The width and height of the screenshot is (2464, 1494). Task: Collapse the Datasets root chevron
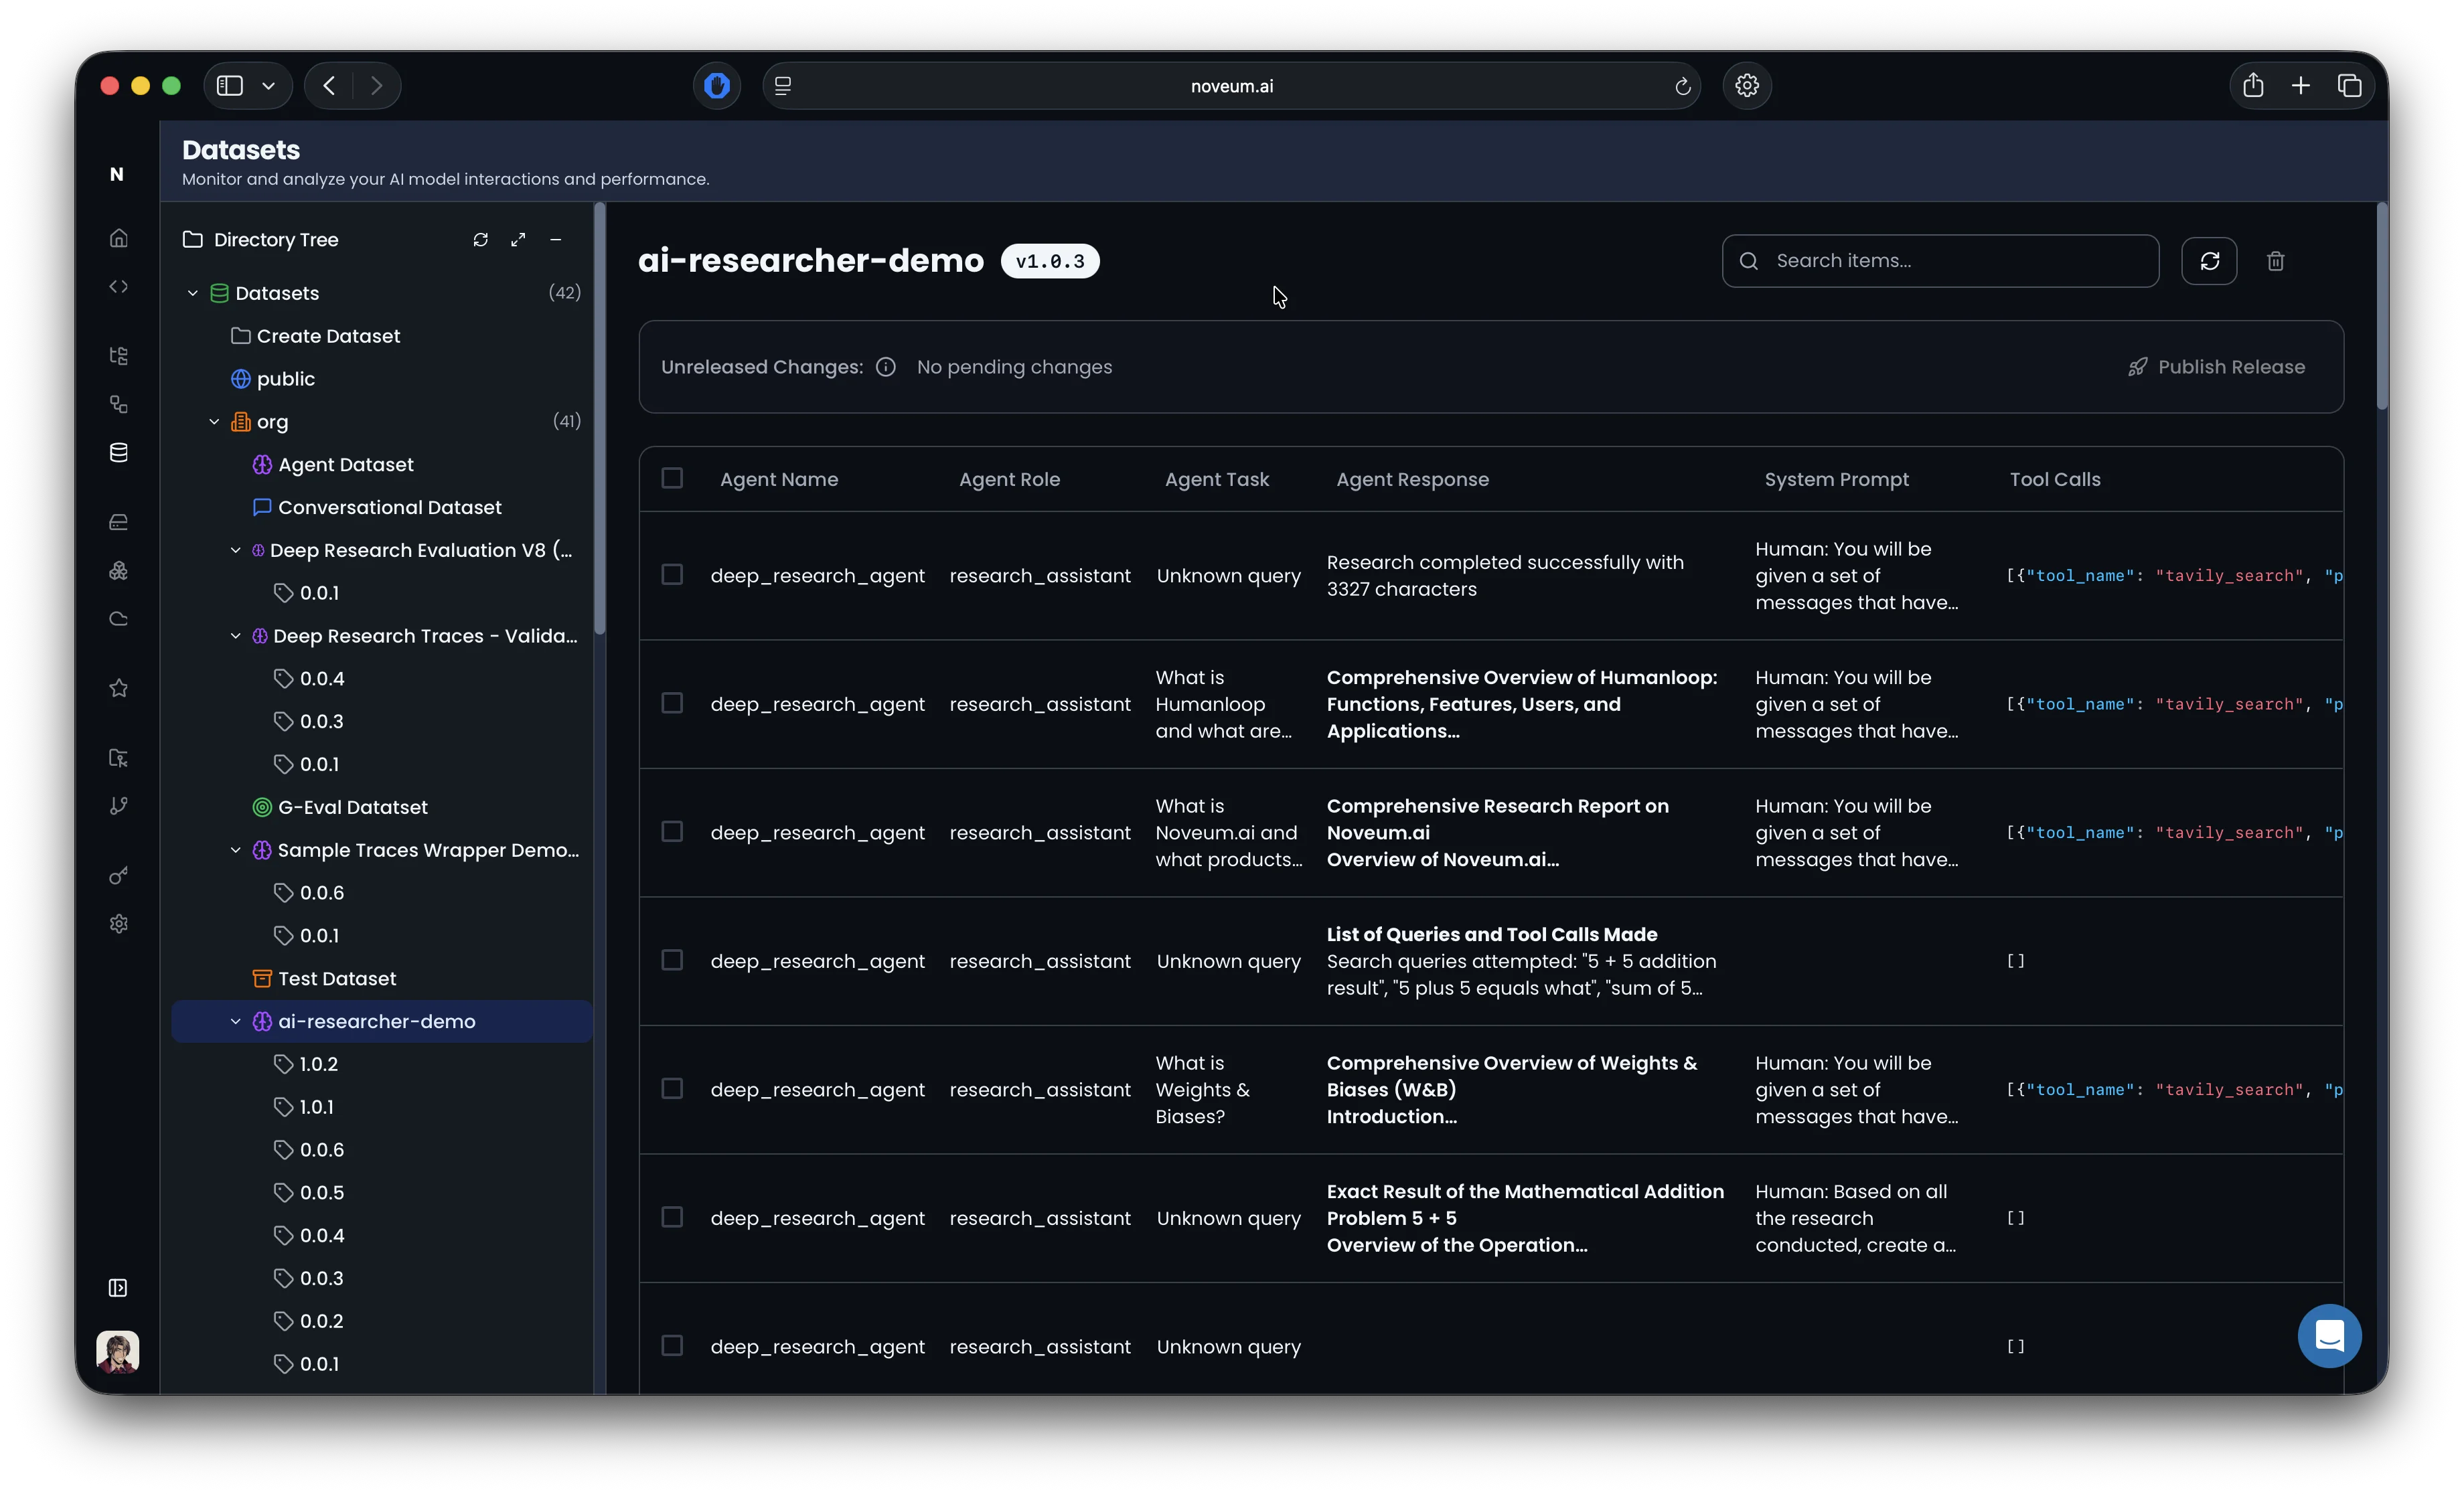tap(193, 293)
